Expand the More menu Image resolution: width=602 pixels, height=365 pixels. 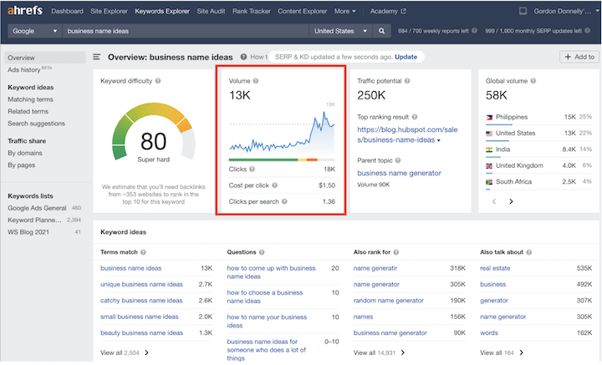pos(344,11)
